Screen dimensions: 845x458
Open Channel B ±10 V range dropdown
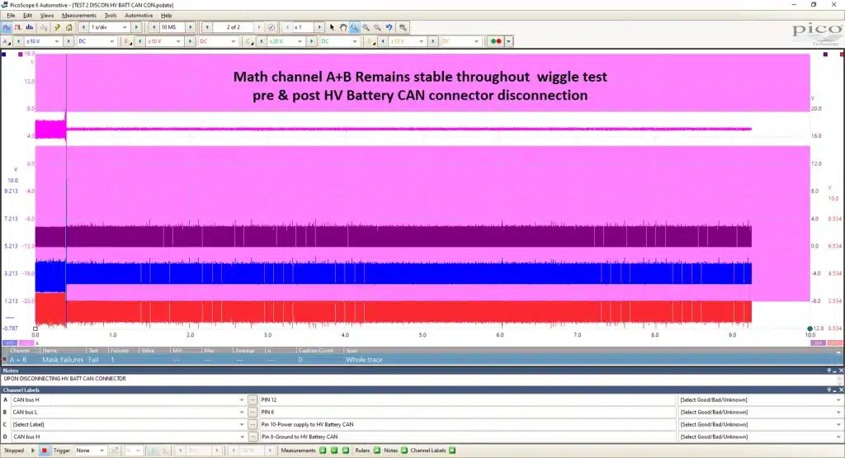click(x=178, y=41)
